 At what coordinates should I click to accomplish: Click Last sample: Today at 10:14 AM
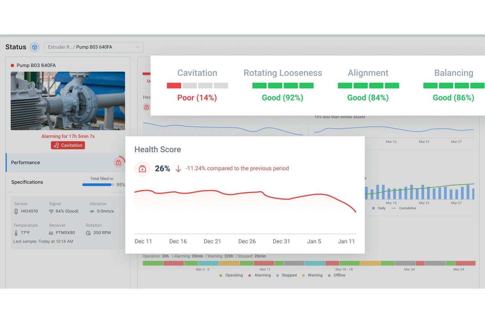tap(43, 242)
